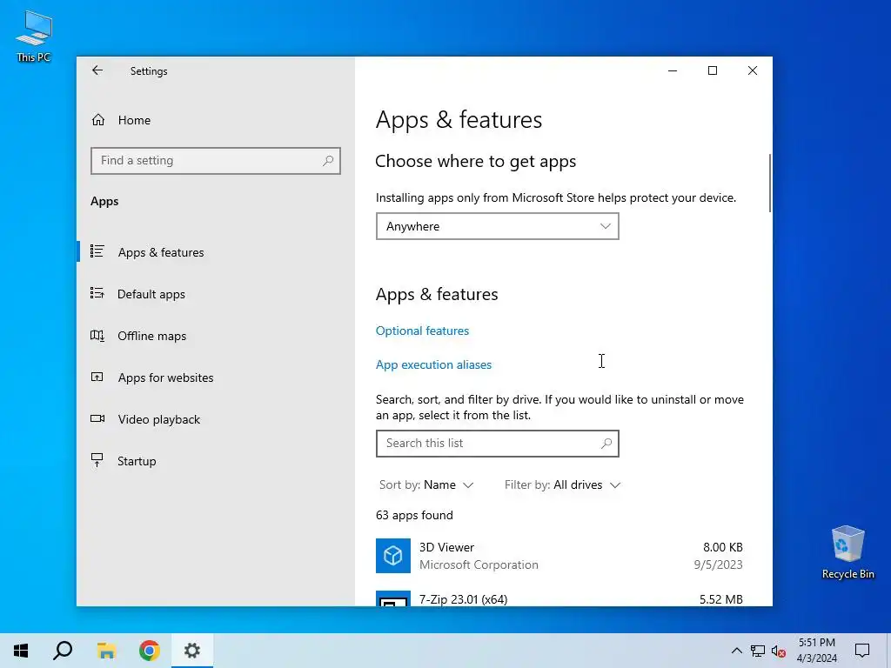891x668 pixels.
Task: Open the notification Action Center
Action: [x=862, y=651]
